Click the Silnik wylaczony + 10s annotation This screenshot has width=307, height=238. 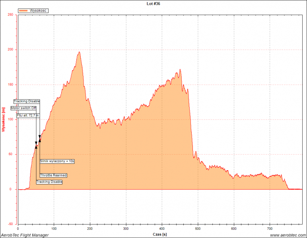[x=57, y=161]
